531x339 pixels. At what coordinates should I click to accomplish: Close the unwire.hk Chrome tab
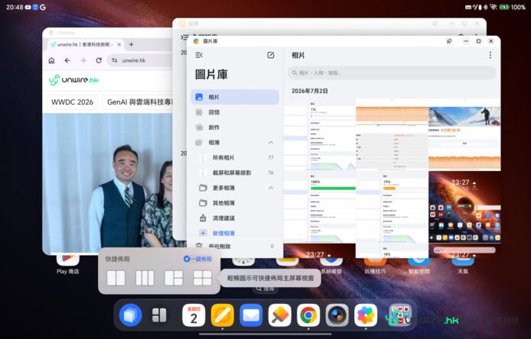pyautogui.click(x=119, y=44)
